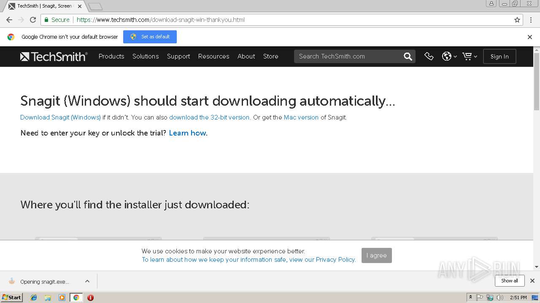Open the Chrome three-dot menu
Image resolution: width=540 pixels, height=303 pixels.
click(531, 20)
